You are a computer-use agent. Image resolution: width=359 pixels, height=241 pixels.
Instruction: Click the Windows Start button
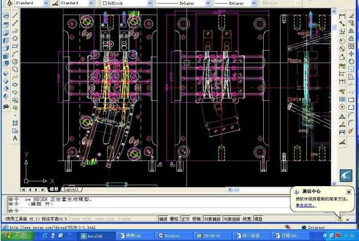tap(13, 236)
